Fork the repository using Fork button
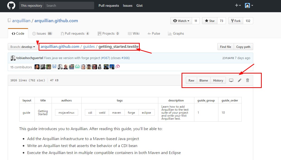 click(x=236, y=21)
